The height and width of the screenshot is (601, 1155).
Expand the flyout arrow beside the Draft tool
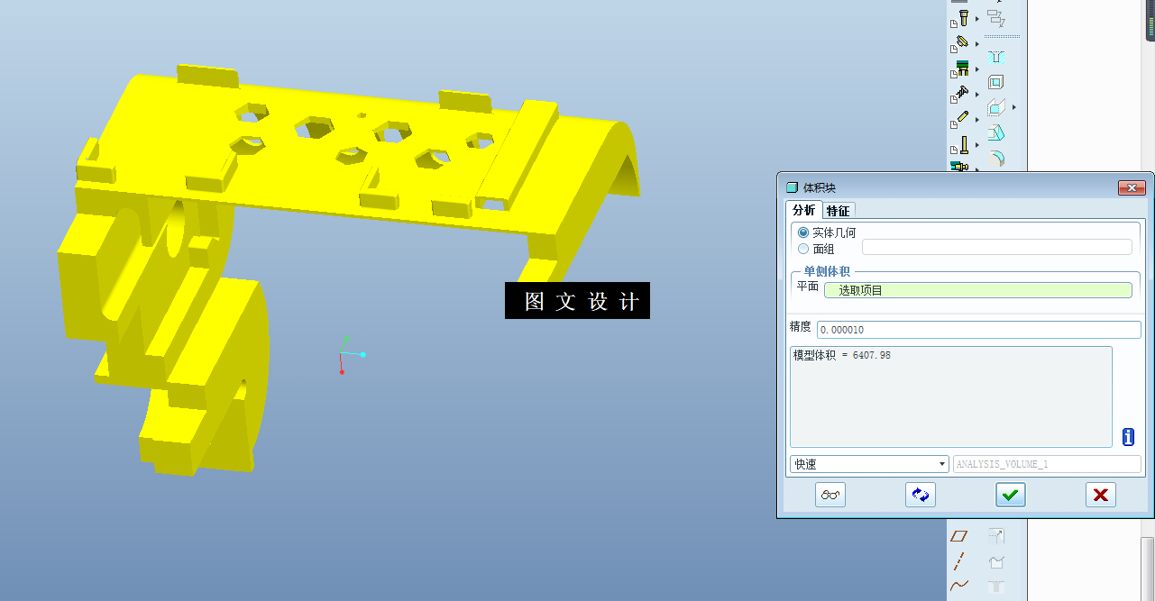click(x=1013, y=105)
